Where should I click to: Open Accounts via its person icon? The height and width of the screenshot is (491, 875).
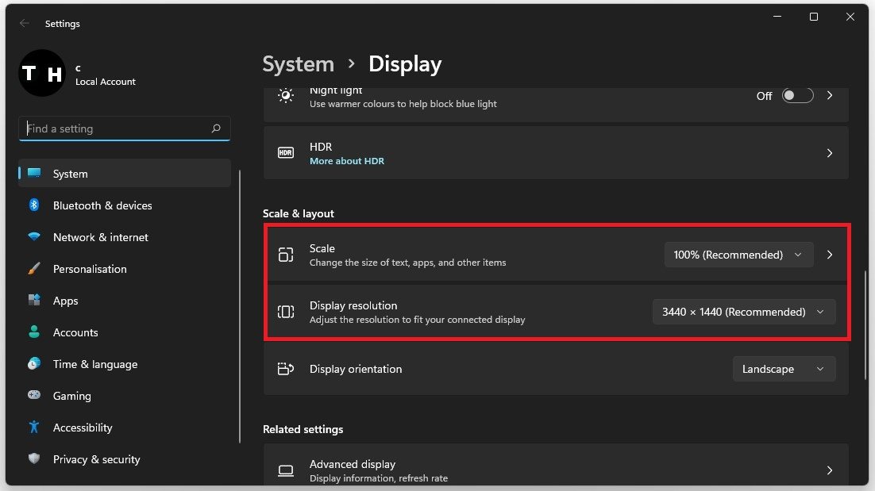34,332
